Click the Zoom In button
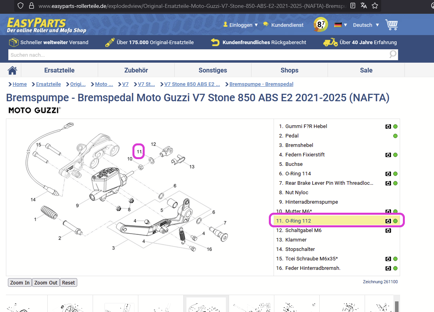The height and width of the screenshot is (312, 434). coord(20,283)
